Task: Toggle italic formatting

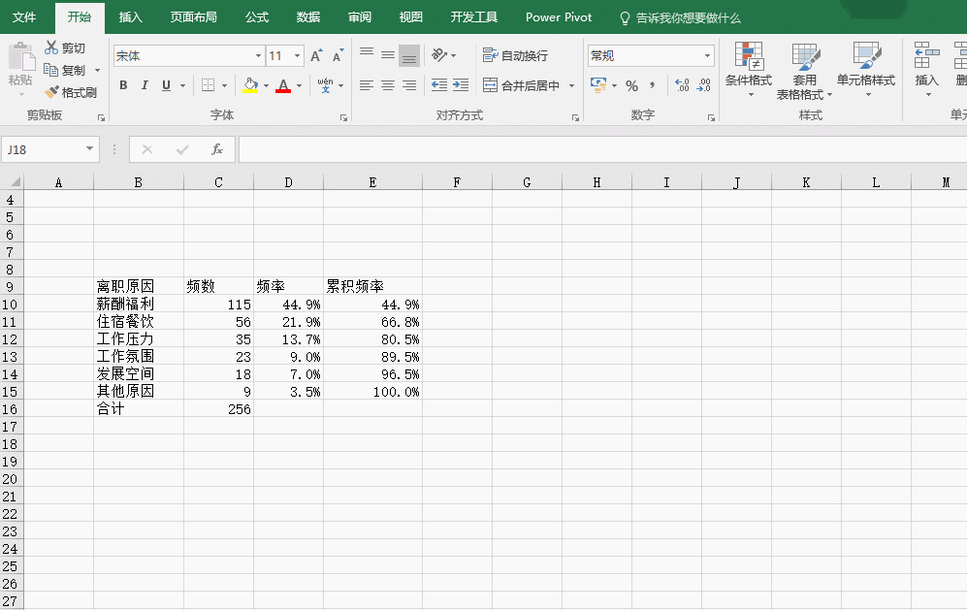Action: [x=145, y=86]
